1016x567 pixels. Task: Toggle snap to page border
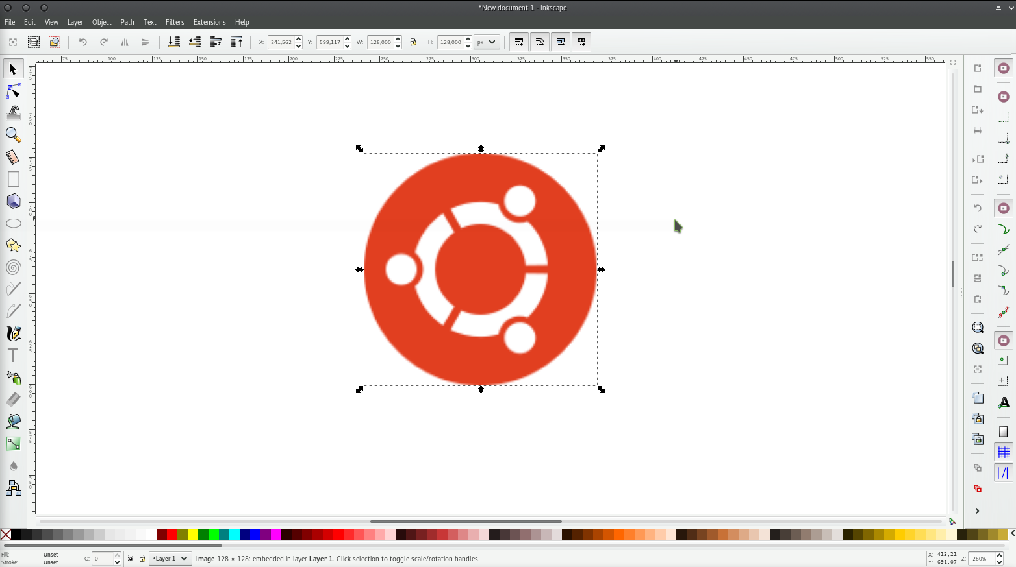click(1004, 431)
